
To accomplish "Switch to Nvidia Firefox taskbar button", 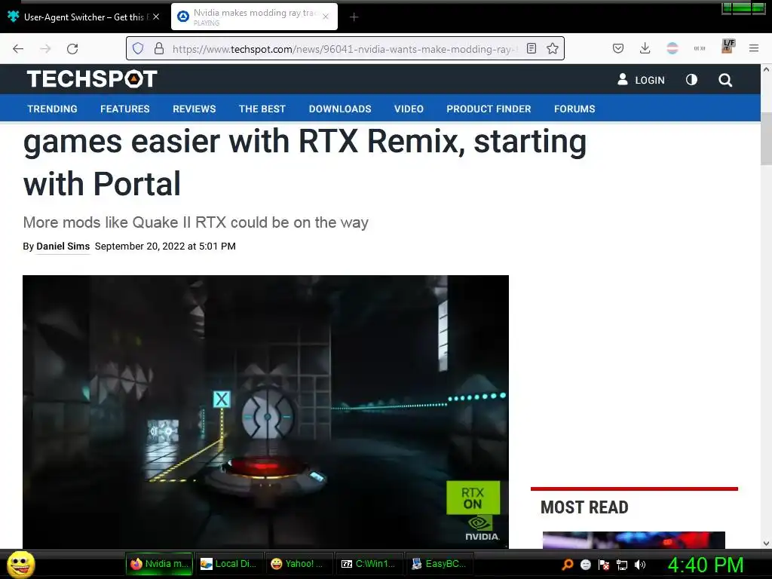I will pyautogui.click(x=160, y=564).
